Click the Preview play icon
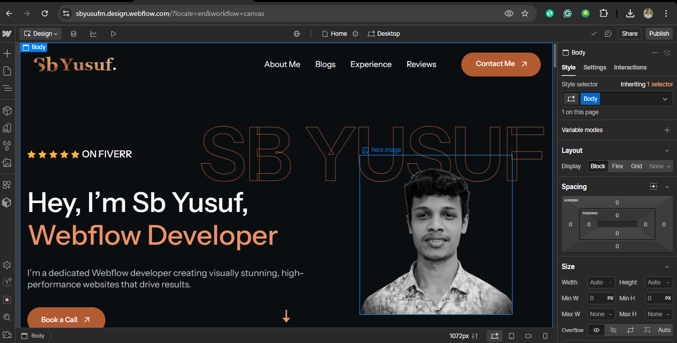The height and width of the screenshot is (343, 677). coord(113,34)
